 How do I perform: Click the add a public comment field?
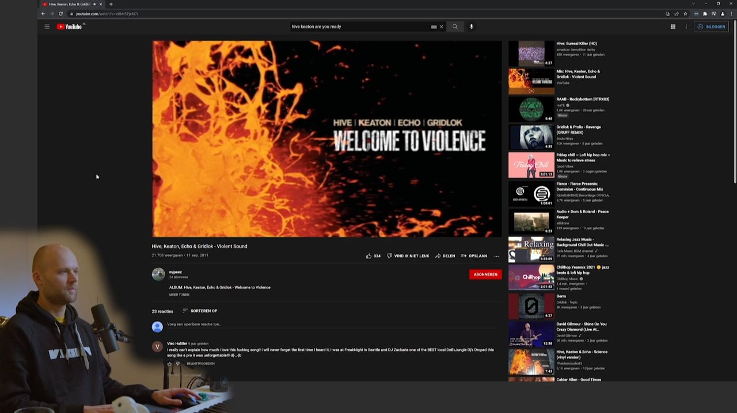(x=331, y=325)
